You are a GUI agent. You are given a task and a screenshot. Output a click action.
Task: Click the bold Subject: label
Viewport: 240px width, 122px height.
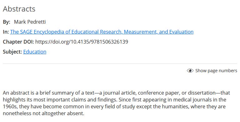click(x=12, y=52)
